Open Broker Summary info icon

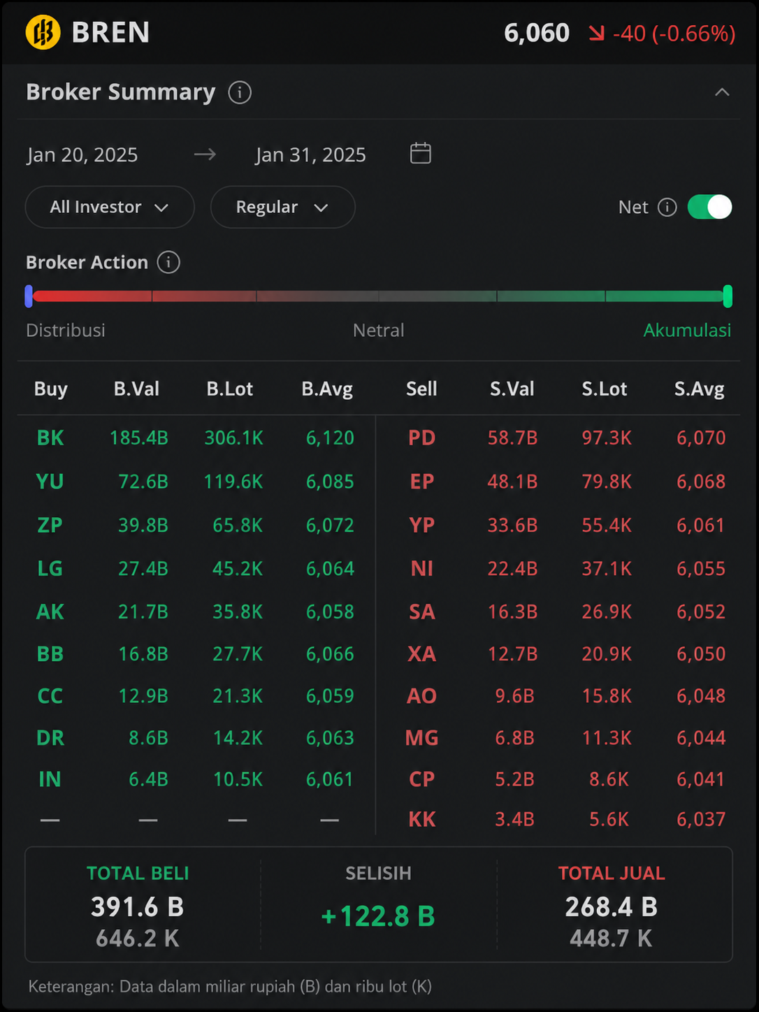point(240,92)
